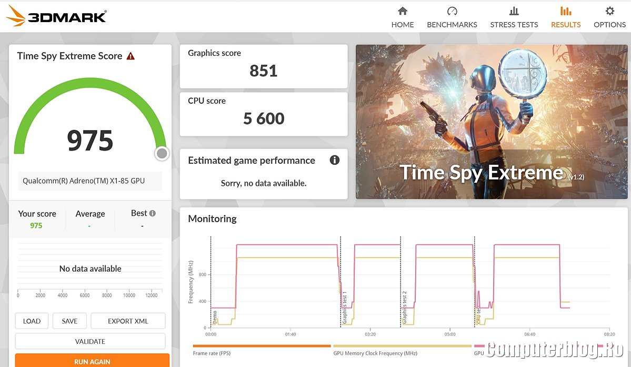631x367 pixels.
Task: Open the Time Spy Extreme banner image
Action: click(492, 122)
